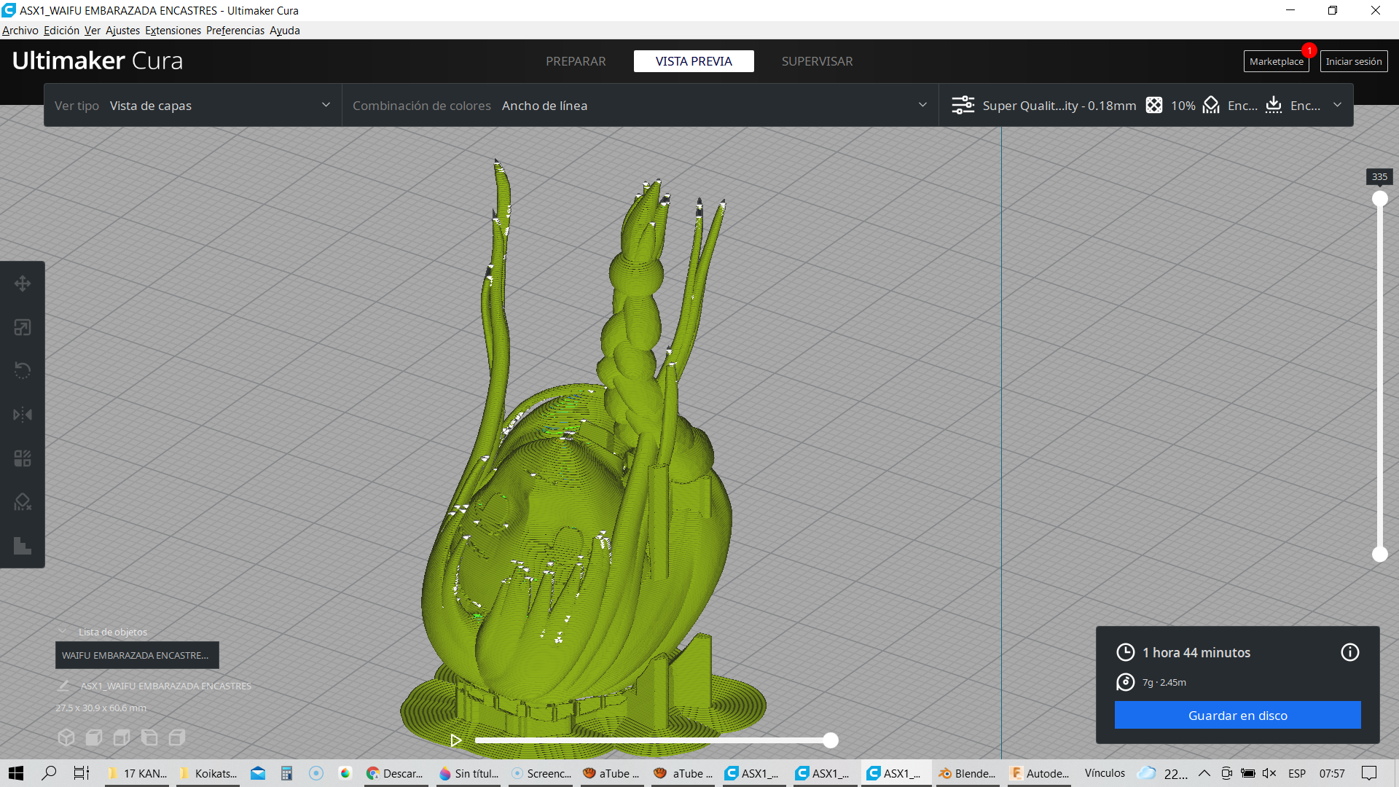The image size is (1399, 787).
Task: Click the filament spool material icon
Action: (x=1126, y=682)
